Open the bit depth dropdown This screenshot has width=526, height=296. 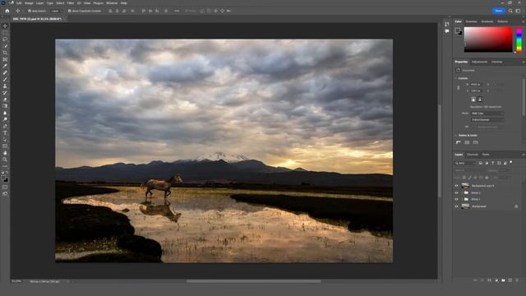pos(487,120)
